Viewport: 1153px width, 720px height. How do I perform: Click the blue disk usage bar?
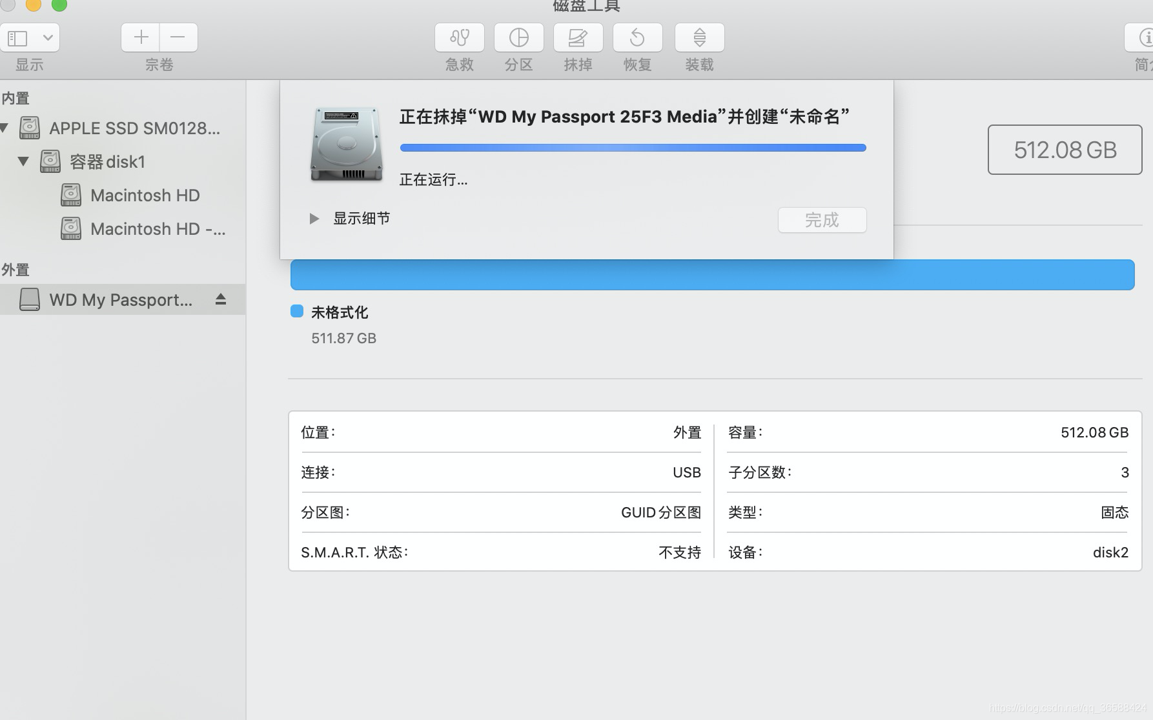712,275
